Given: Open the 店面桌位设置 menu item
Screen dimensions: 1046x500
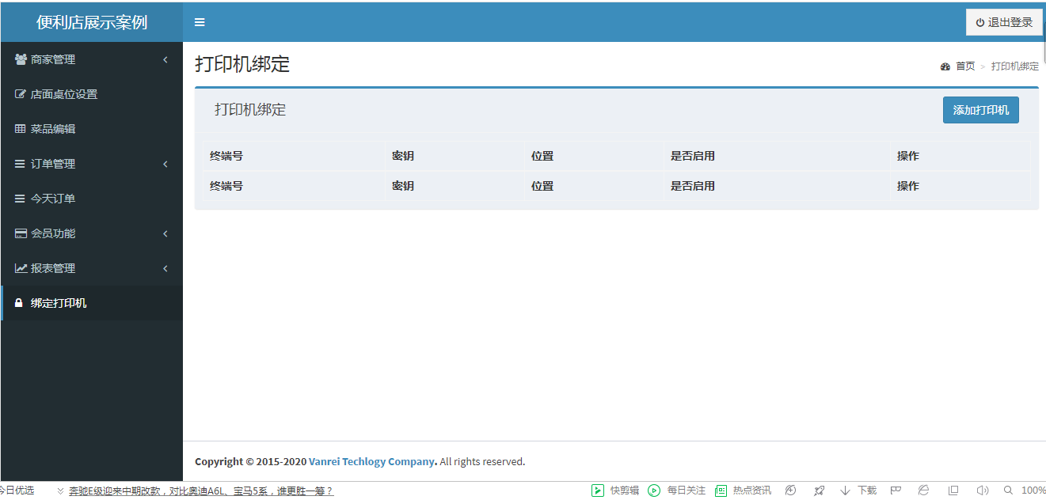Looking at the screenshot, I should [x=92, y=94].
